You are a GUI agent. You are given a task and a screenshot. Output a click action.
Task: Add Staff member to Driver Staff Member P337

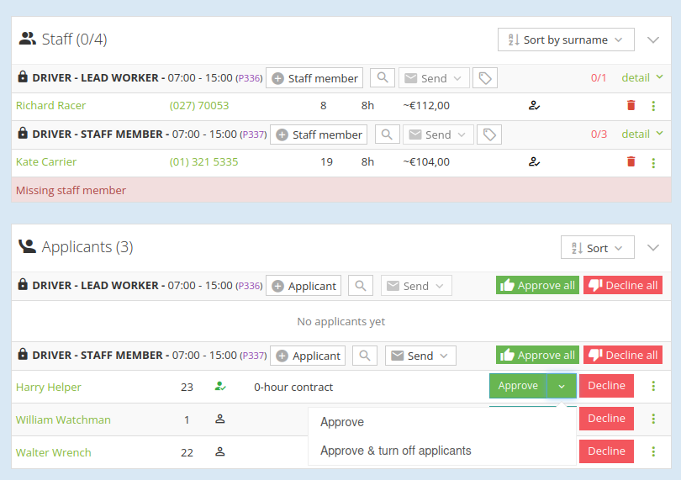point(319,135)
